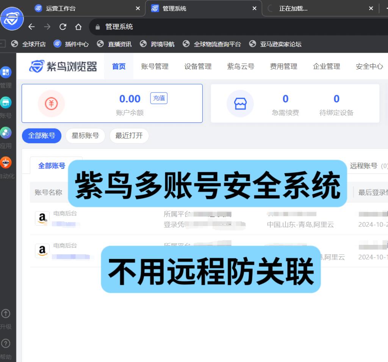Click the 0.00 account balance value
The width and height of the screenshot is (388, 362).
[130, 99]
